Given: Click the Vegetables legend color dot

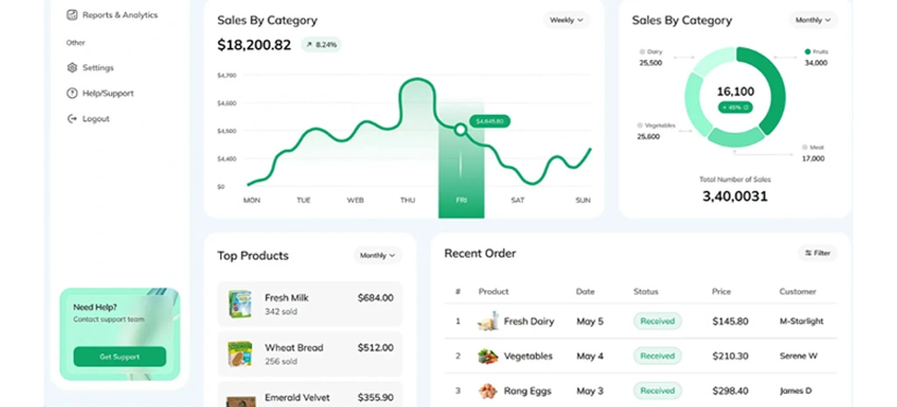Looking at the screenshot, I should click(x=640, y=125).
